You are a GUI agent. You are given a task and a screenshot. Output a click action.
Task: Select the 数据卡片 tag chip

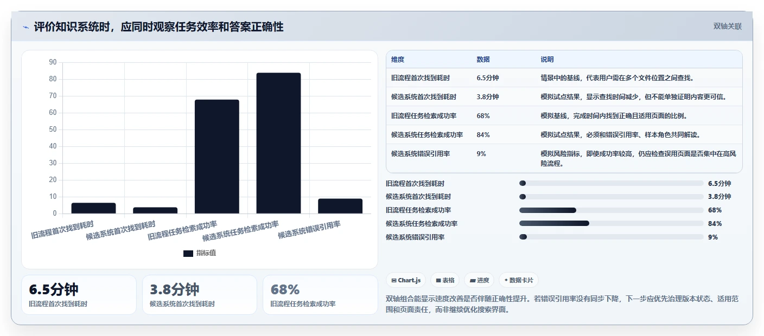click(x=518, y=280)
